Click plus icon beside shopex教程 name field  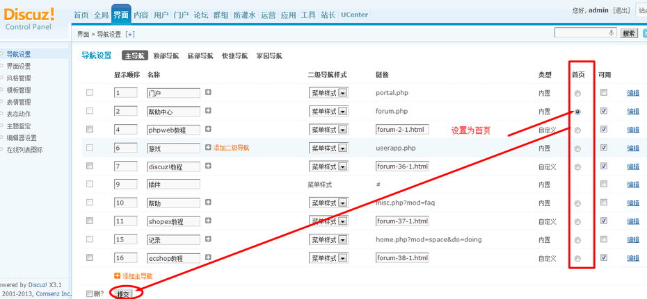click(208, 221)
